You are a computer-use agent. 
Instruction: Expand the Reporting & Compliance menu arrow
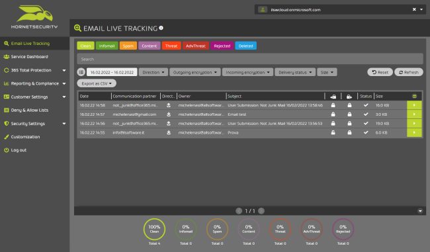click(64, 83)
